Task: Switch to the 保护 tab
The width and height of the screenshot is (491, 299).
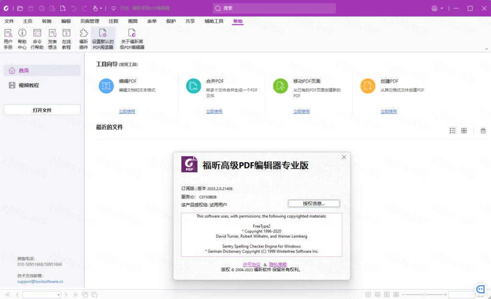Action: (x=171, y=21)
